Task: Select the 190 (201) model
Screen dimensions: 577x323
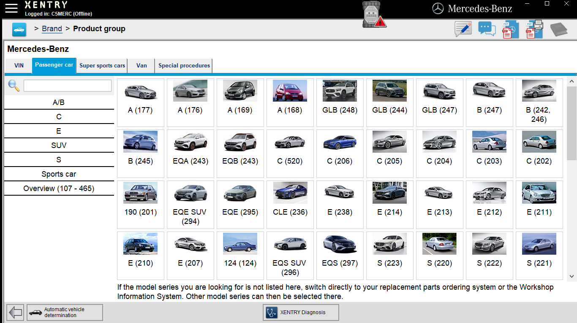Action: [141, 205]
